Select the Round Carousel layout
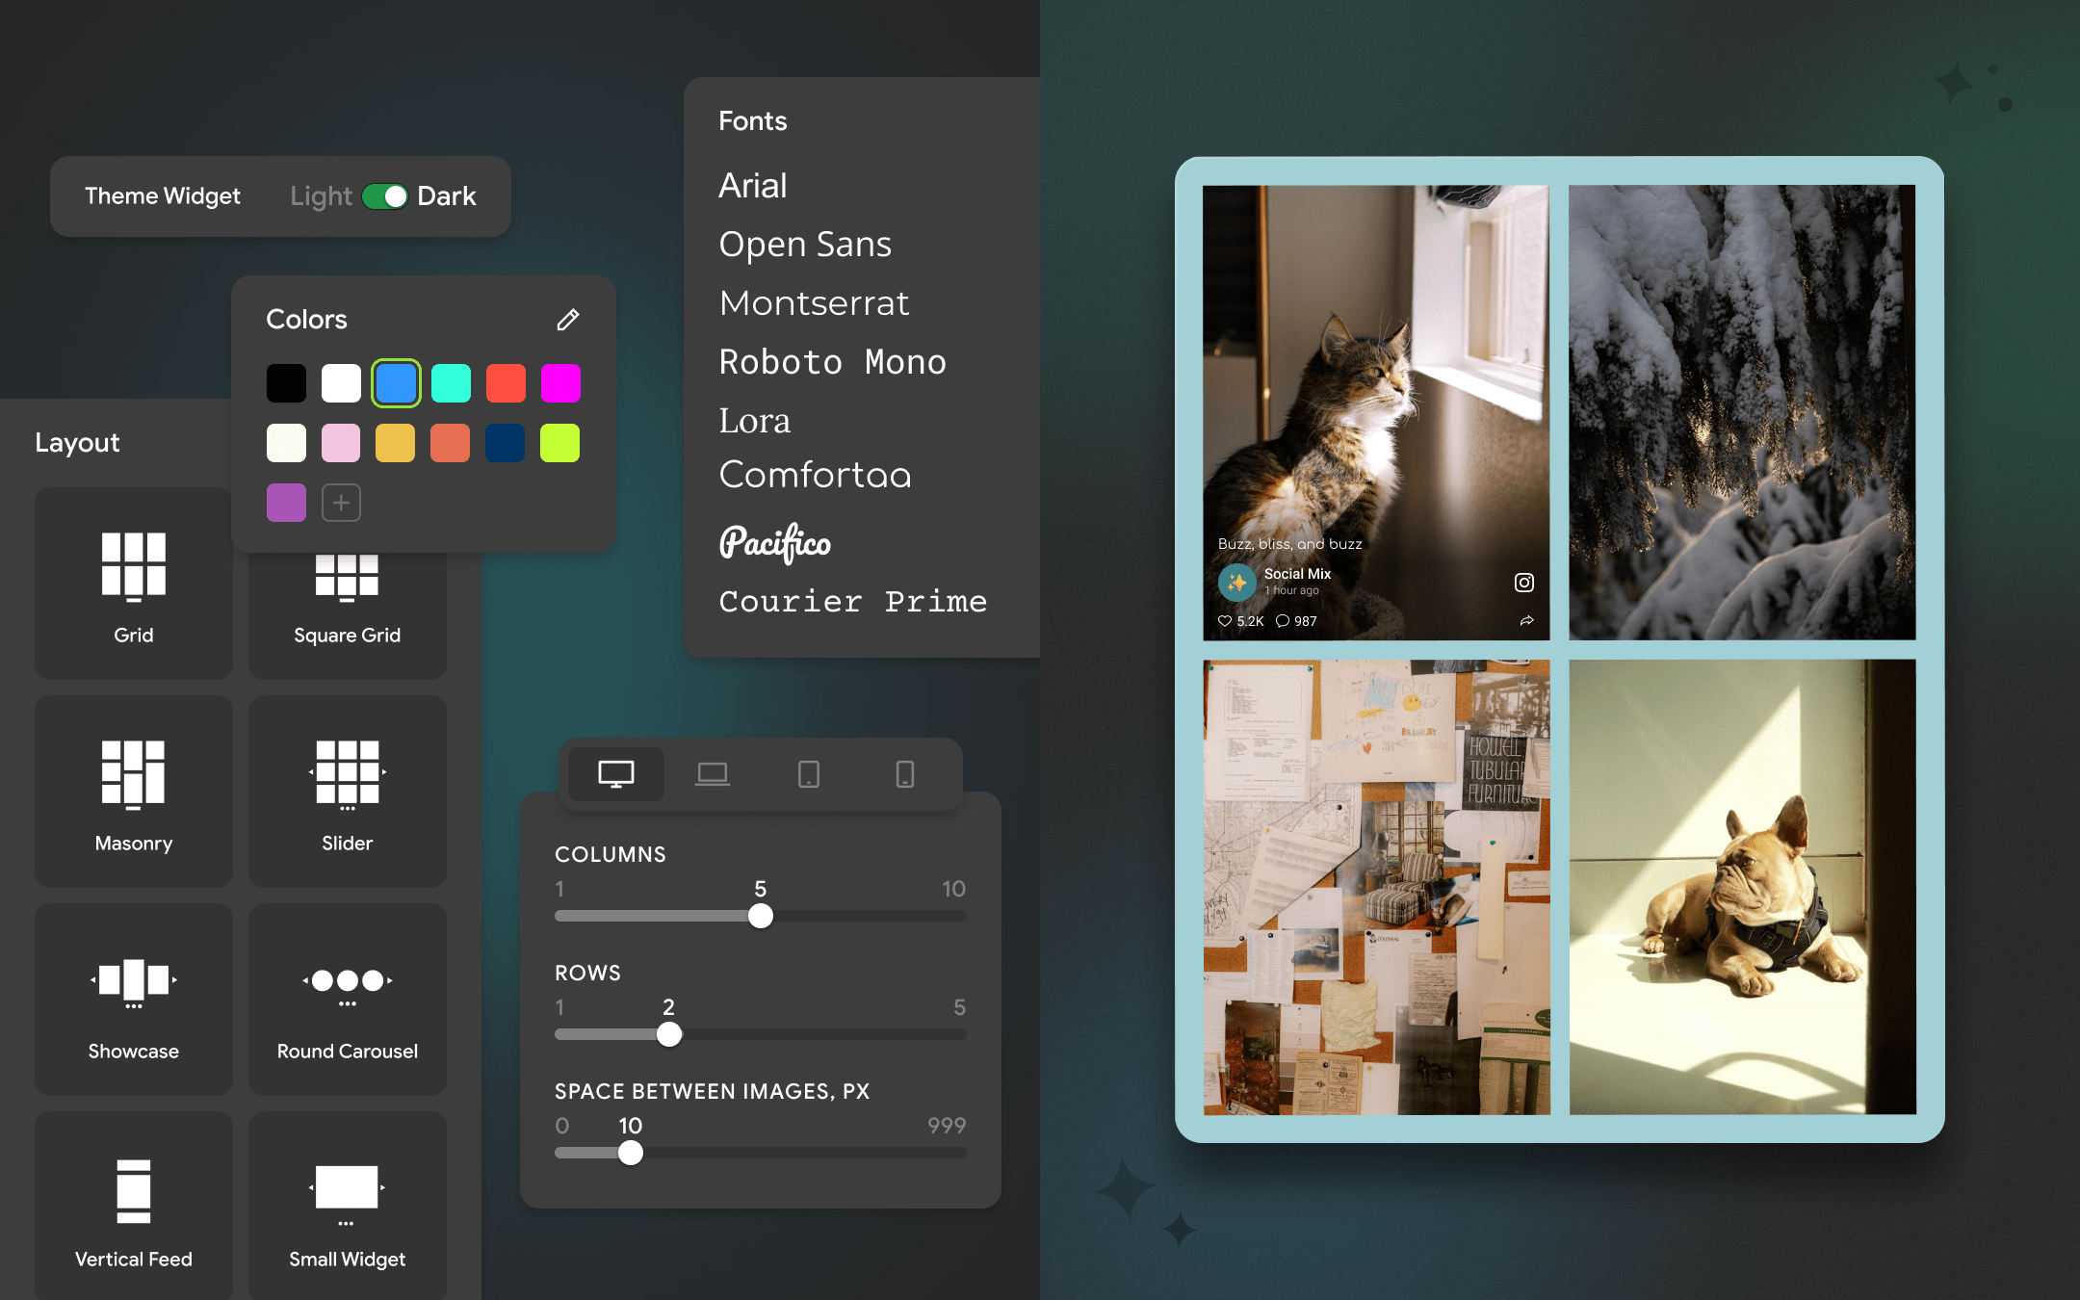This screenshot has width=2080, height=1300. (x=347, y=1000)
